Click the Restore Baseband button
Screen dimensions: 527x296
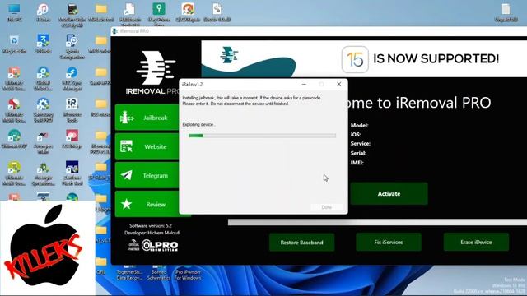pyautogui.click(x=301, y=243)
